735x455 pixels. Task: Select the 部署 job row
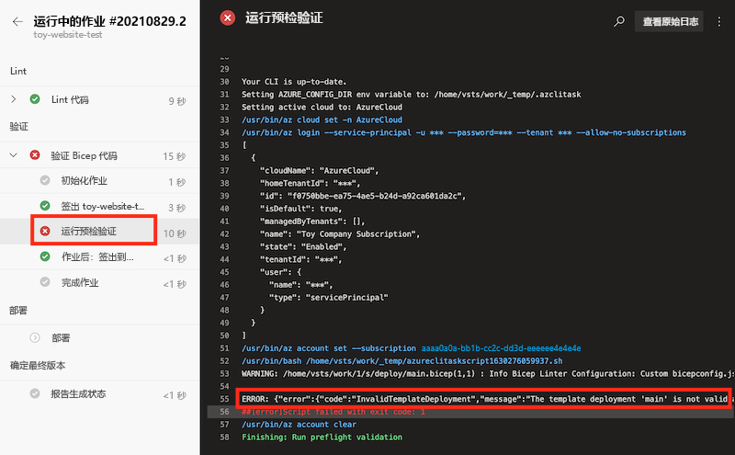tap(99, 337)
